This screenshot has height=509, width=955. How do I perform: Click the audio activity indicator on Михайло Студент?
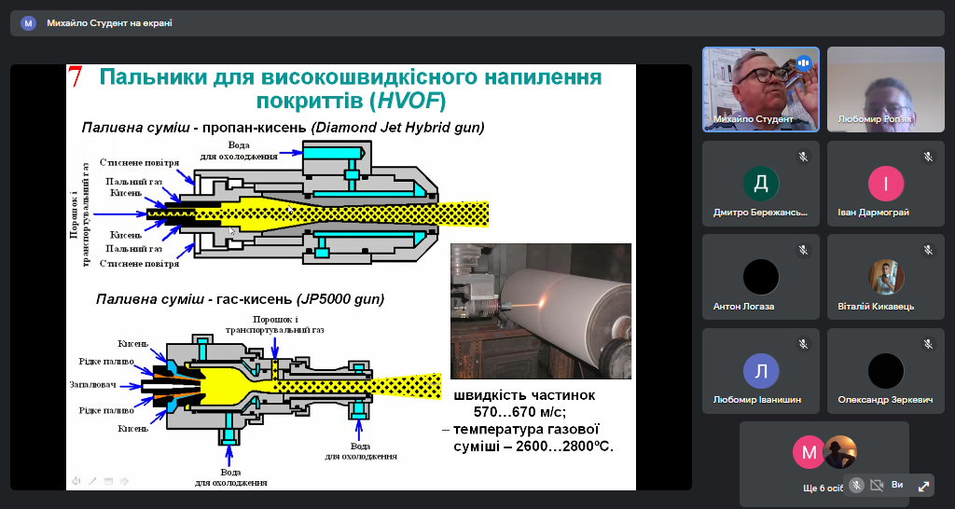803,63
